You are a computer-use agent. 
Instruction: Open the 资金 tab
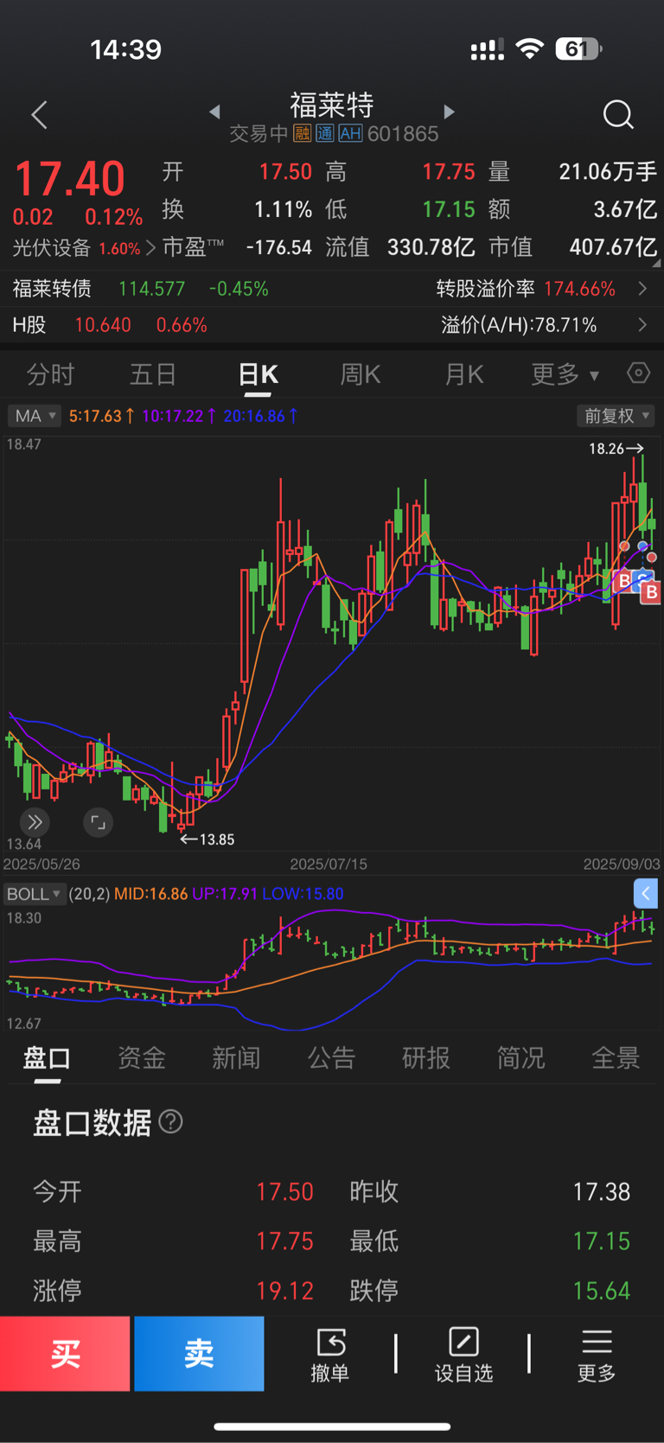click(x=142, y=1057)
